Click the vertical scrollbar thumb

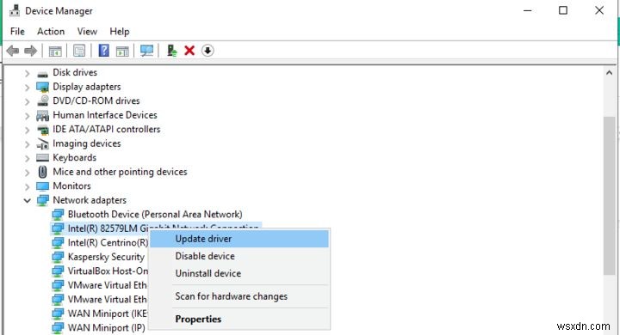click(609, 195)
